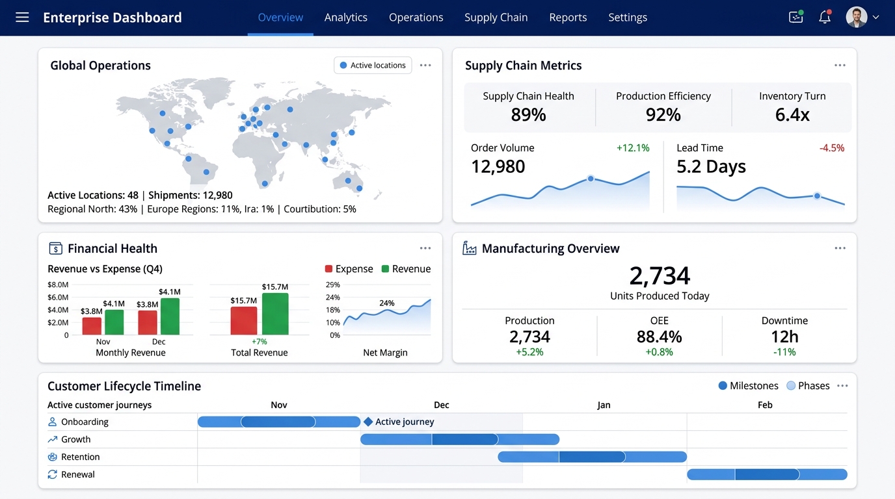Click the Production +5.2% change
Viewport: 895px width, 499px height.
(x=529, y=352)
